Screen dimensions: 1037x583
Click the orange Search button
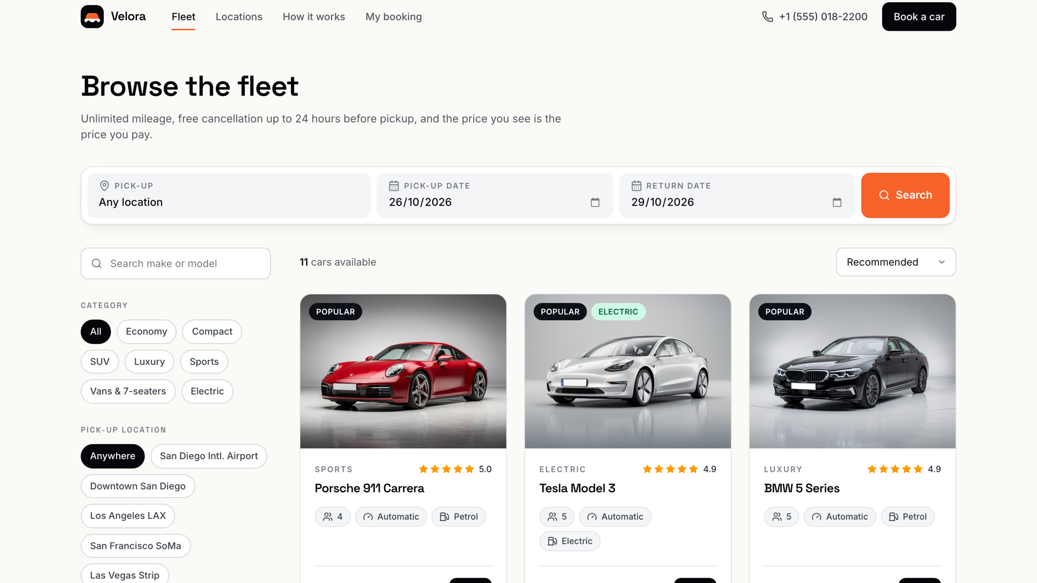[x=905, y=195]
